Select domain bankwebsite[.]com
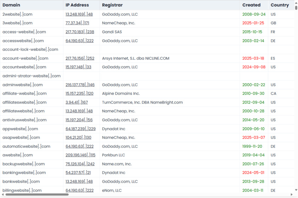Image resolution: width=298 pixels, height=198 pixels. coord(21,181)
